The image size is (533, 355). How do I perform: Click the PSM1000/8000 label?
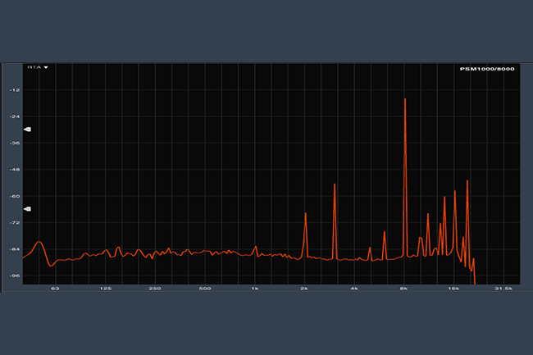[487, 68]
